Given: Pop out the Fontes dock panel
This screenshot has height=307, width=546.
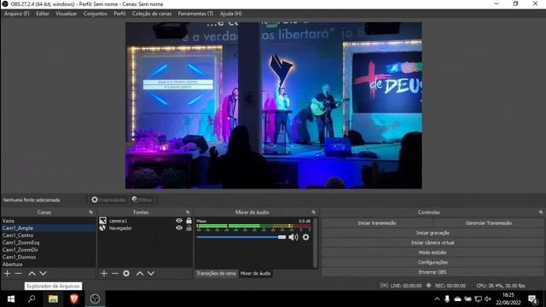Looking at the screenshot, I should pos(188,212).
